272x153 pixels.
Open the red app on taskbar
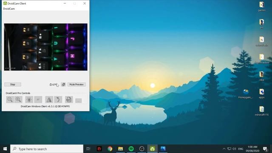[x=99, y=149]
